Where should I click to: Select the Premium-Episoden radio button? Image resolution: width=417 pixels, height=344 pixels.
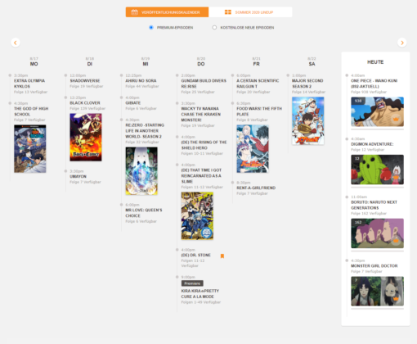tap(151, 28)
